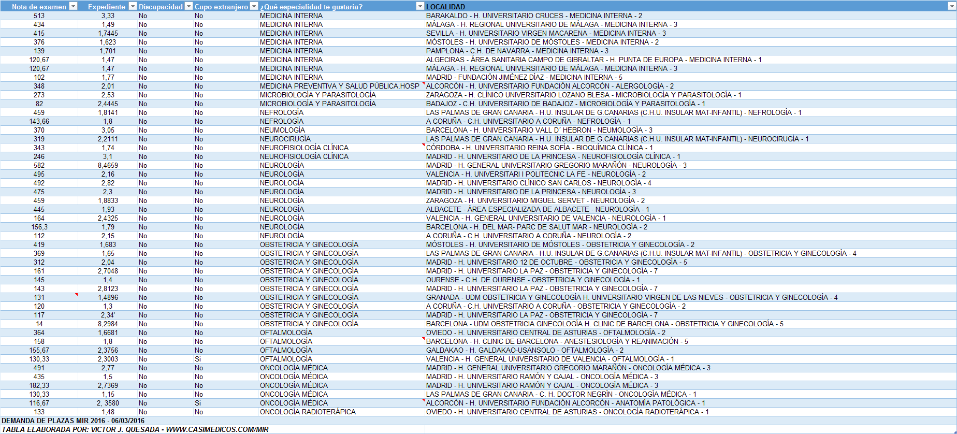The width and height of the screenshot is (957, 434).
Task: Select the ALGECIRAS Campo de Gibraltar cell
Action: [691, 60]
